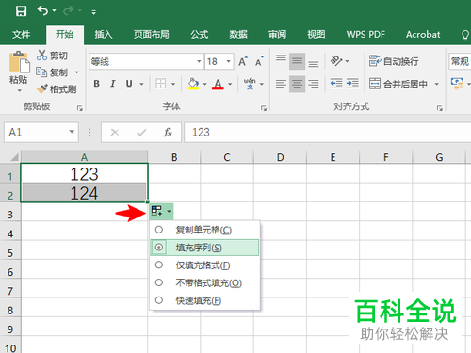The height and width of the screenshot is (353, 471).
Task: Click the decrease font size icon
Action: [x=259, y=61]
